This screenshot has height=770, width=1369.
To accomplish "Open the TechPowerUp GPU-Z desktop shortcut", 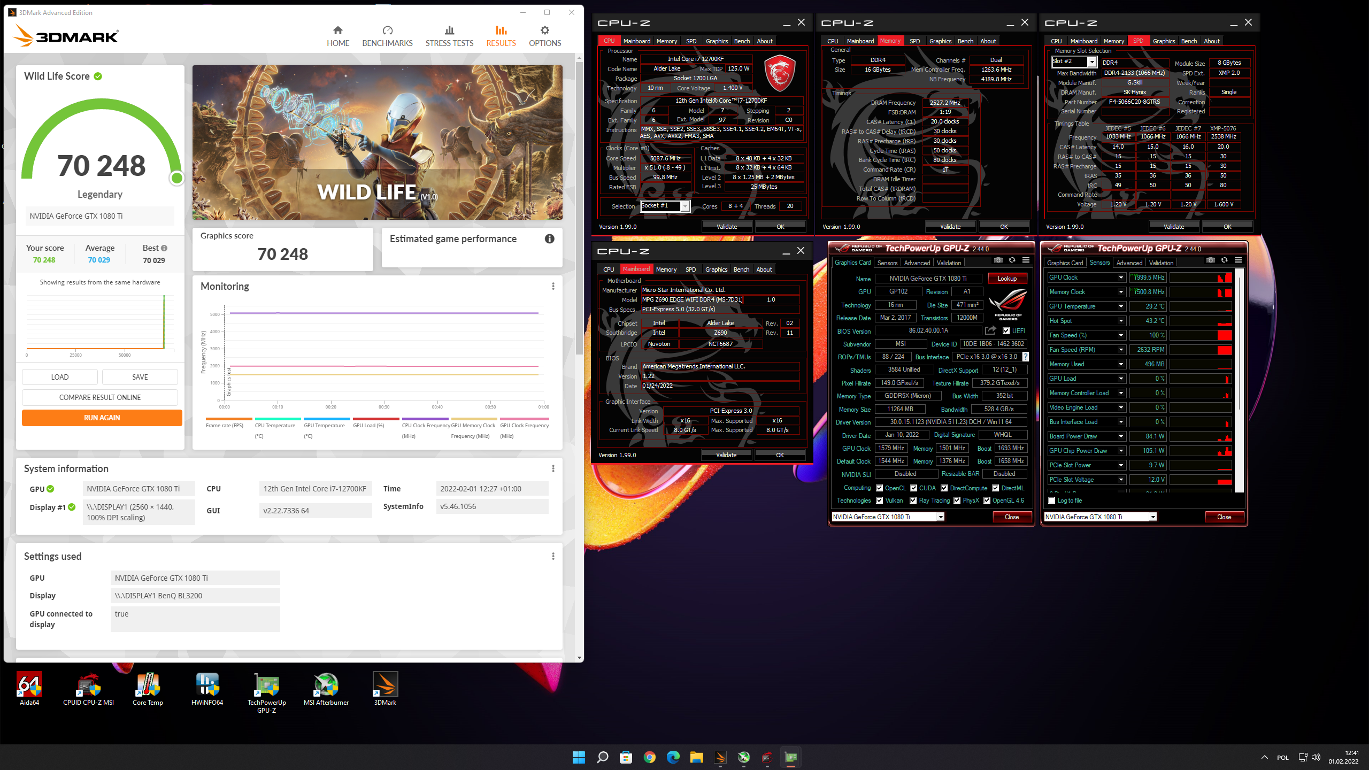I will 266,693.
